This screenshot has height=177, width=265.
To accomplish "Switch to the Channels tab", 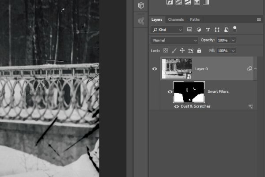I will (176, 19).
